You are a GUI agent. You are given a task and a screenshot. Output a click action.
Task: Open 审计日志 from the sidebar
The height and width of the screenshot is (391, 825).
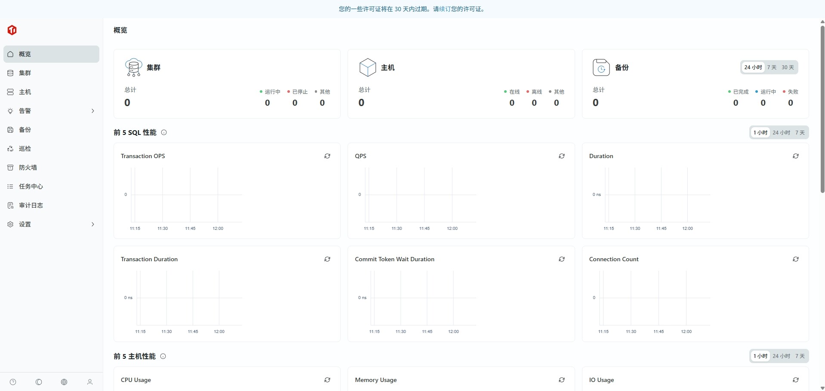(x=31, y=205)
